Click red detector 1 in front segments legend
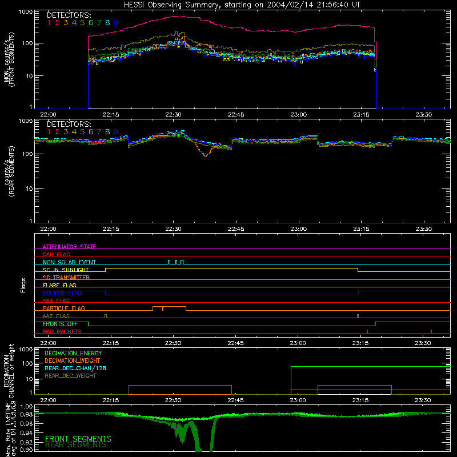The width and height of the screenshot is (457, 457). coord(49,23)
